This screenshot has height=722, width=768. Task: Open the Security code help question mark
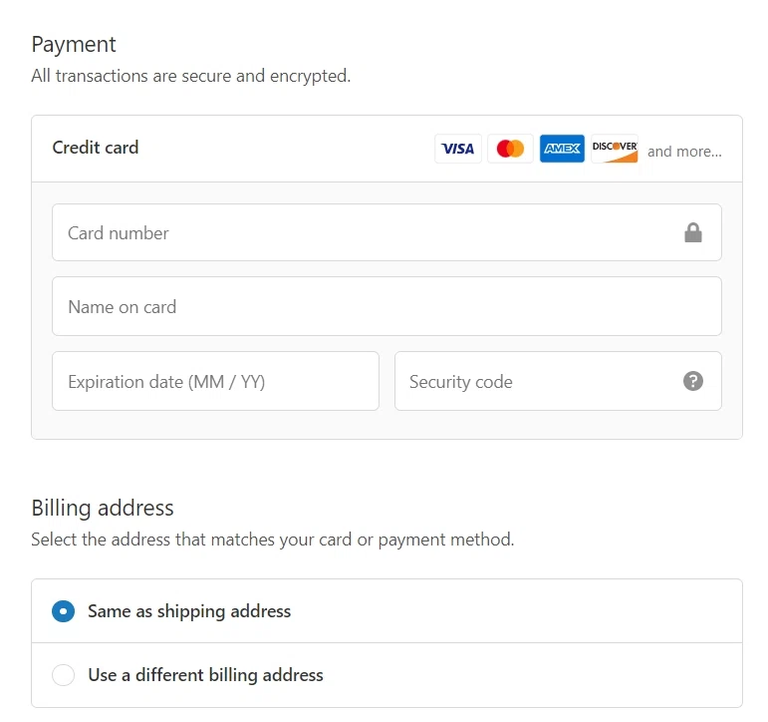tap(693, 381)
